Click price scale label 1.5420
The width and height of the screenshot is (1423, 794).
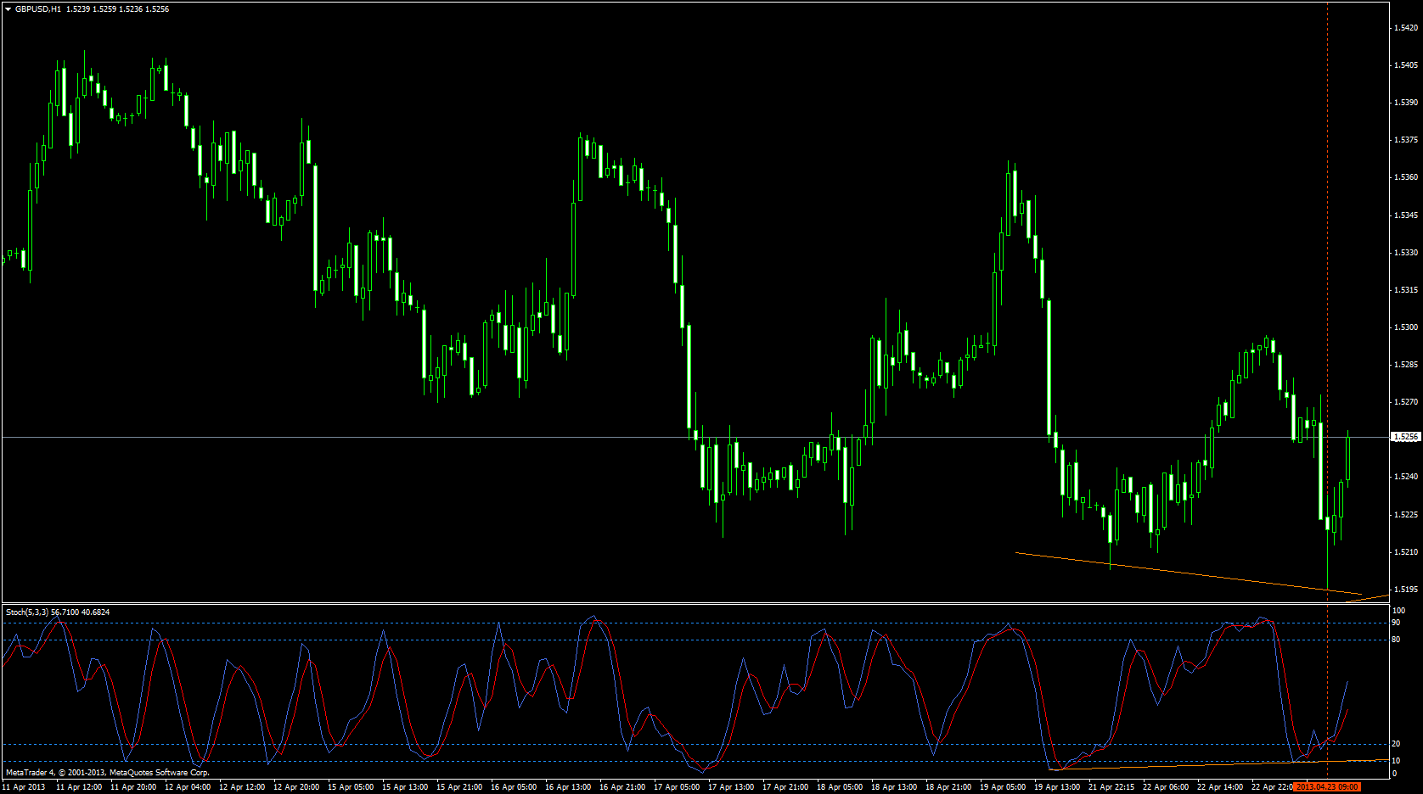tap(1407, 28)
